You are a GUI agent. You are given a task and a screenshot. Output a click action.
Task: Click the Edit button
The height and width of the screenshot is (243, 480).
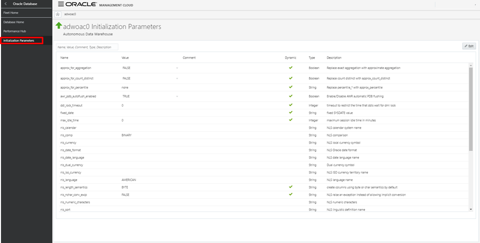tap(469, 46)
